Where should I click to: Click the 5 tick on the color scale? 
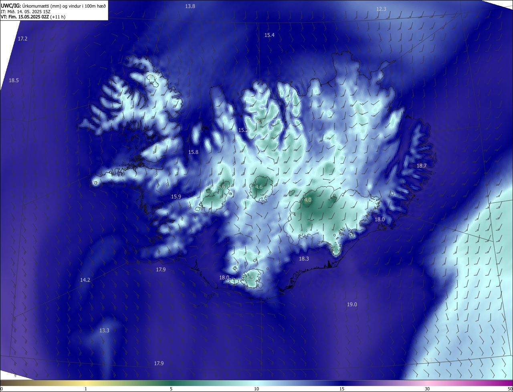coord(171,389)
